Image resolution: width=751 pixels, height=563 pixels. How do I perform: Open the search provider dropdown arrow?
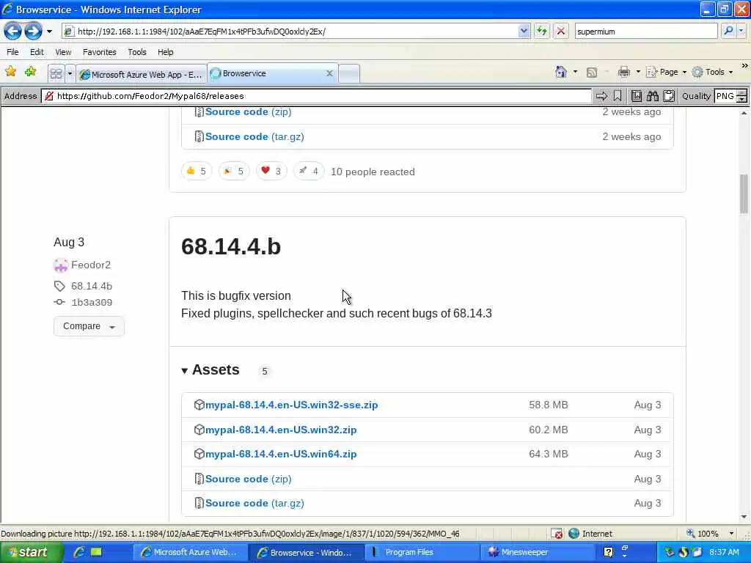click(741, 31)
